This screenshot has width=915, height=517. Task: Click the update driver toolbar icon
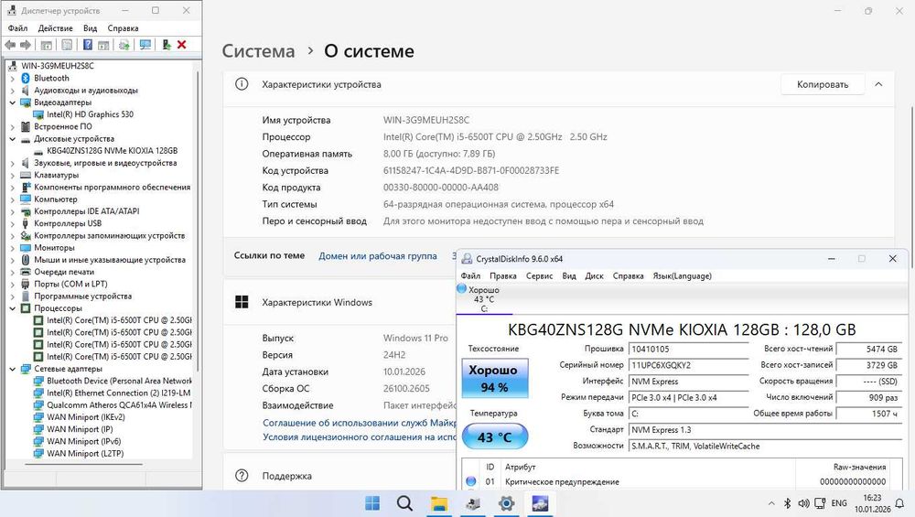click(124, 45)
